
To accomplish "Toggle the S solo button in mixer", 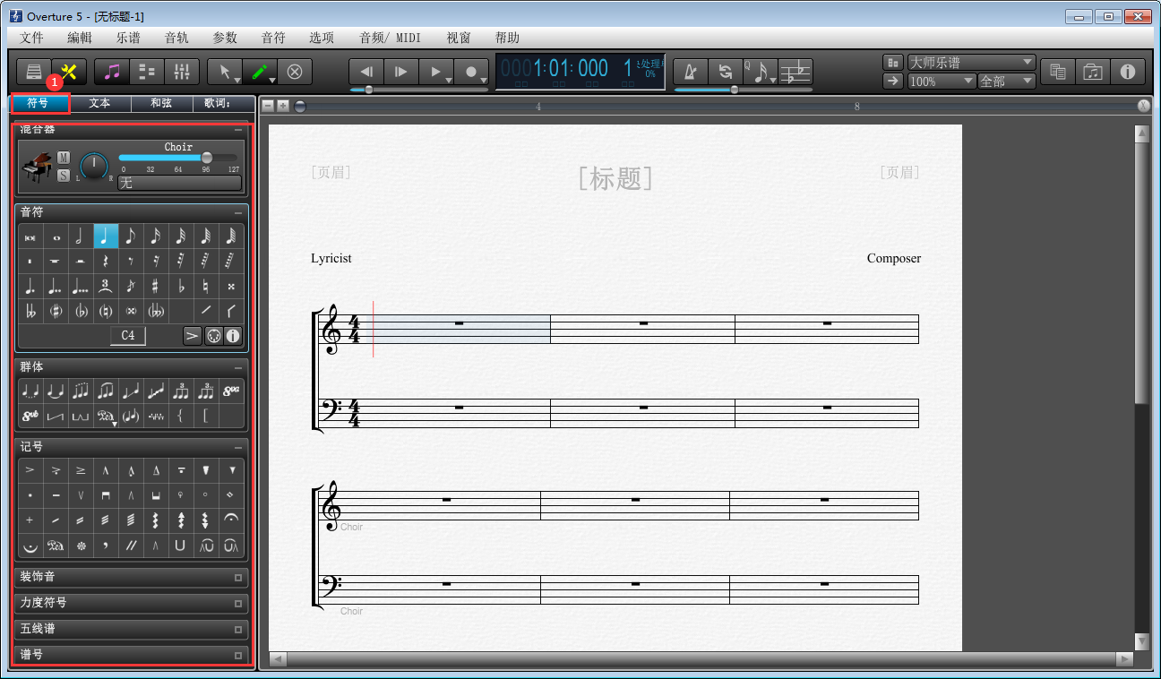I will pyautogui.click(x=64, y=176).
